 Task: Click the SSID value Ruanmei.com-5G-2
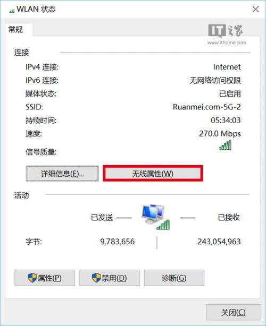[x=206, y=107]
